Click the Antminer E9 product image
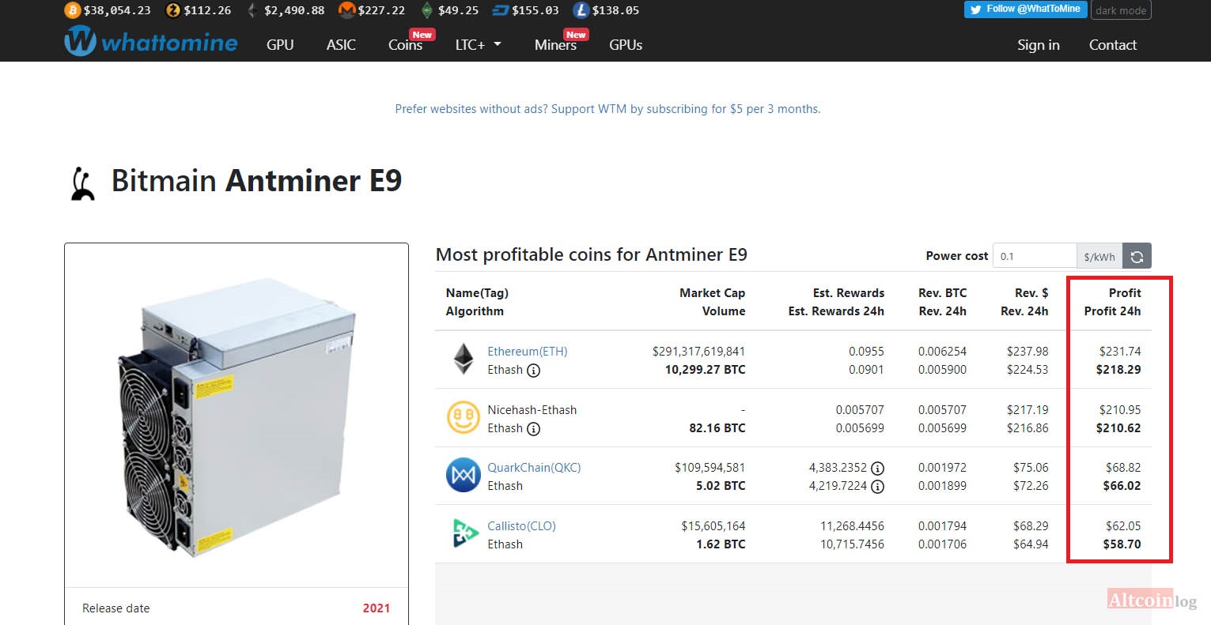 (236, 416)
